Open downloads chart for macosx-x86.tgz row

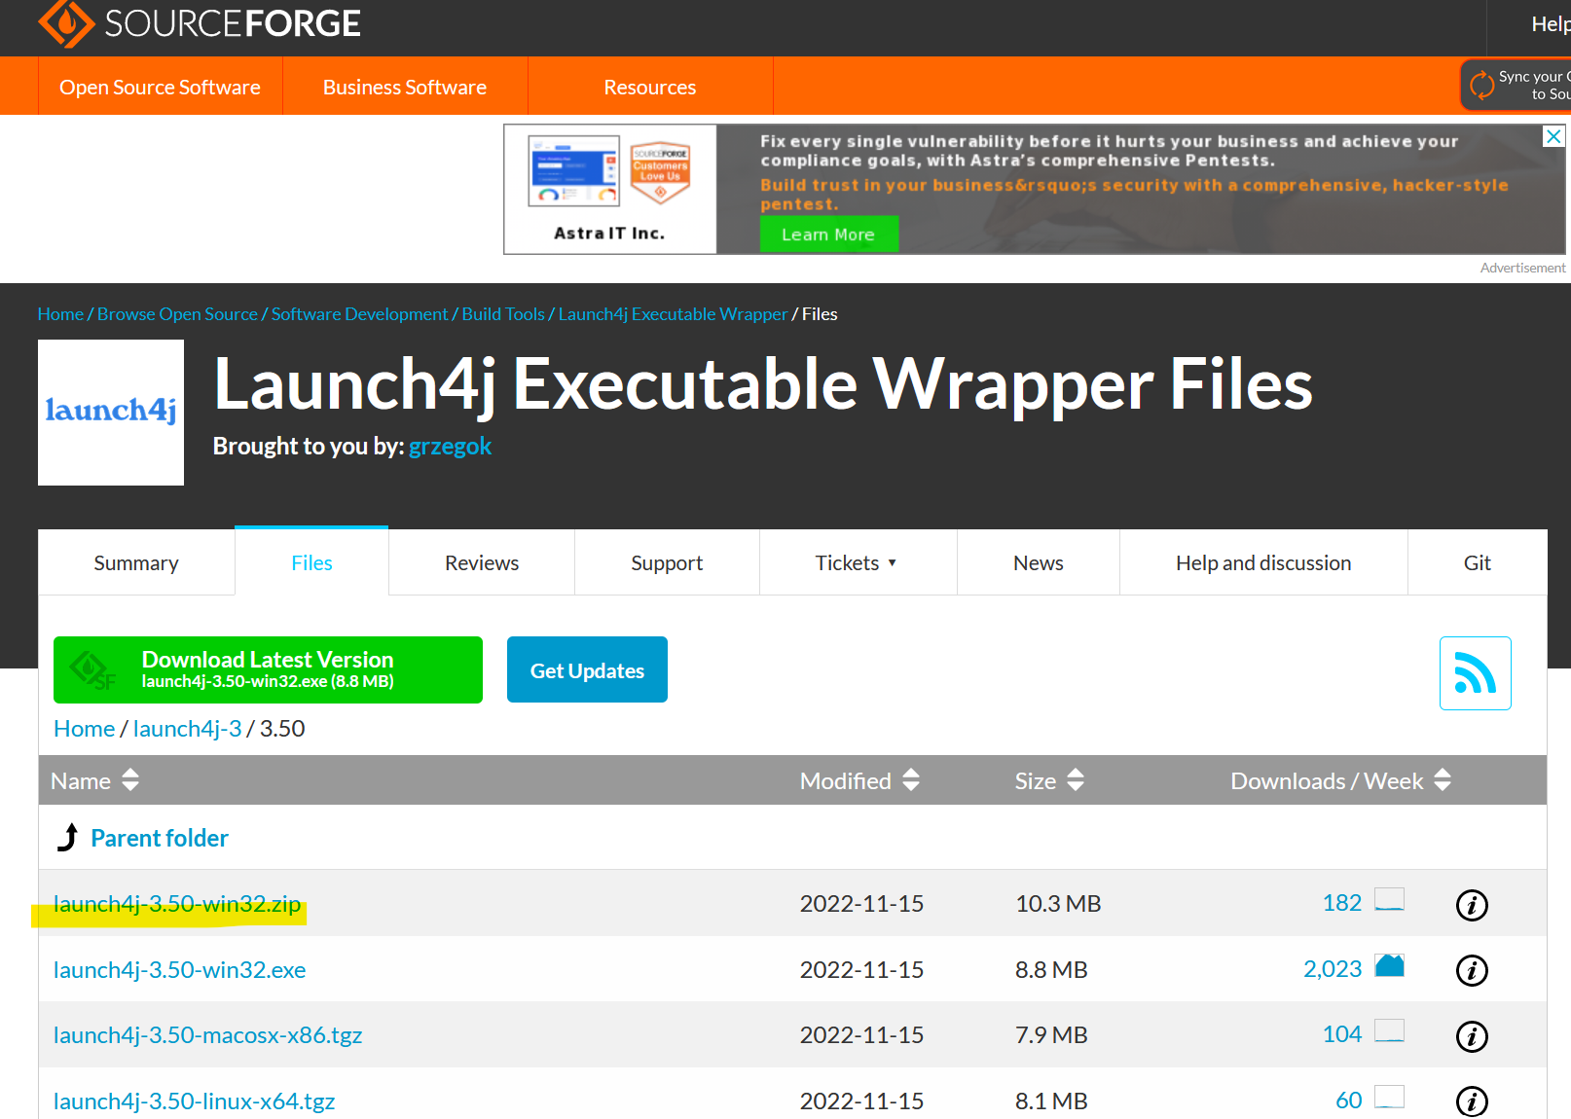(x=1389, y=1031)
